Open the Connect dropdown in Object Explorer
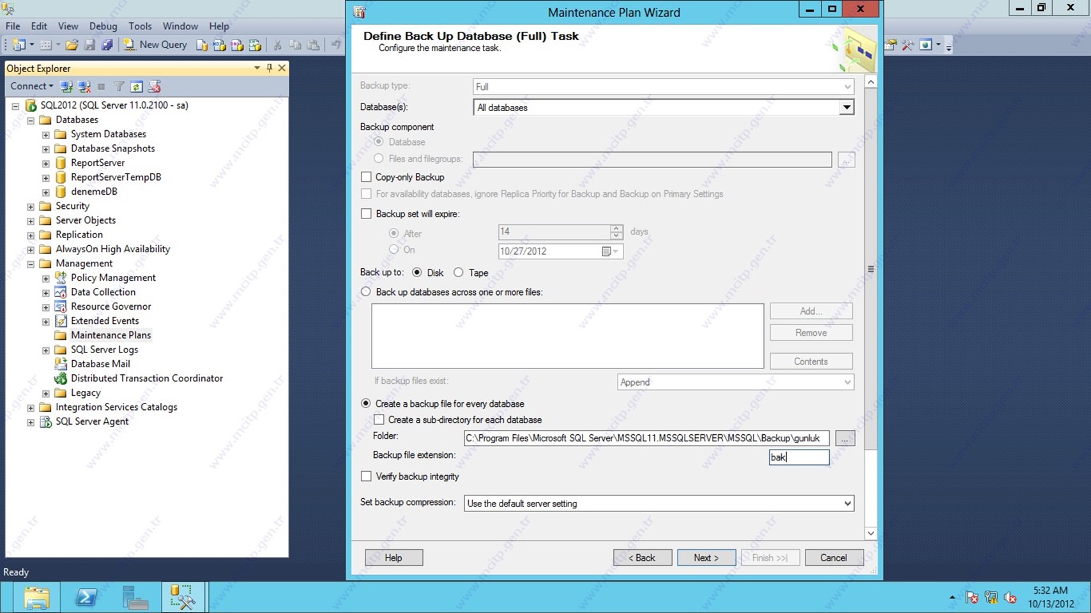This screenshot has height=613, width=1091. [32, 86]
